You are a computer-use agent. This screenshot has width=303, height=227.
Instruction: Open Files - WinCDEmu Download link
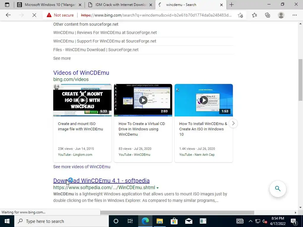(96, 50)
